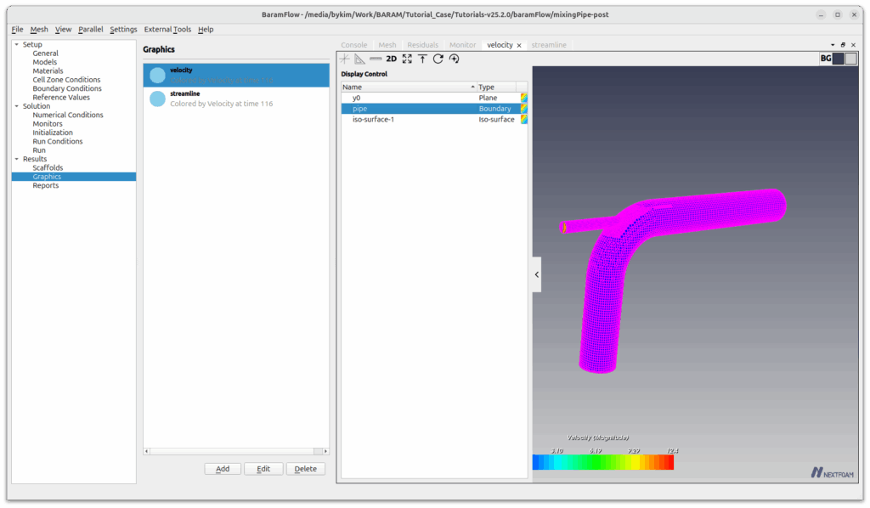Fit the model to the view

click(407, 59)
